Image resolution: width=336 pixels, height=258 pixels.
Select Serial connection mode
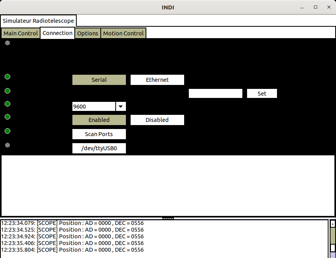point(99,80)
